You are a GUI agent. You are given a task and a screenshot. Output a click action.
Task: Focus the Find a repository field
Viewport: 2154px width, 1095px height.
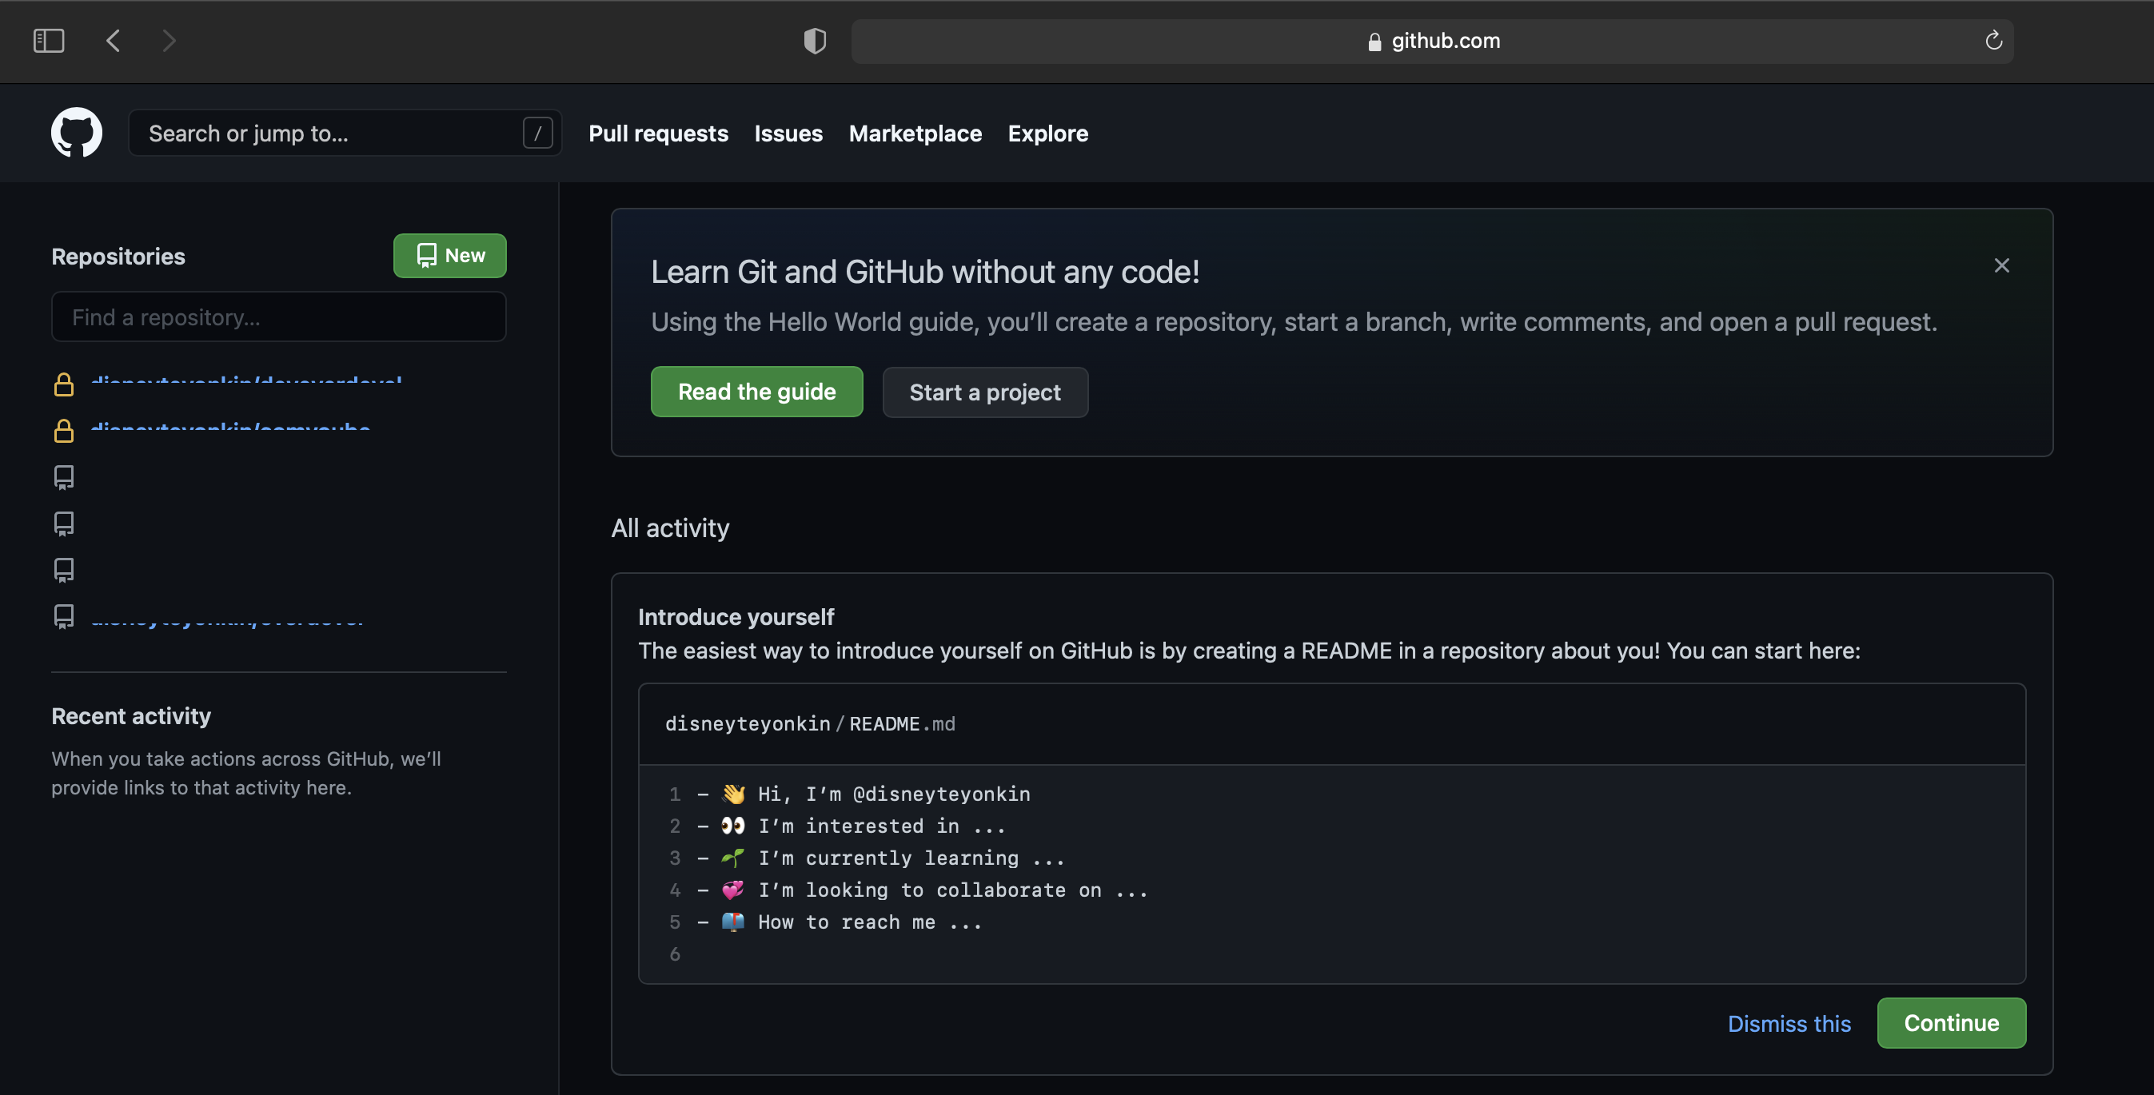pyautogui.click(x=278, y=317)
